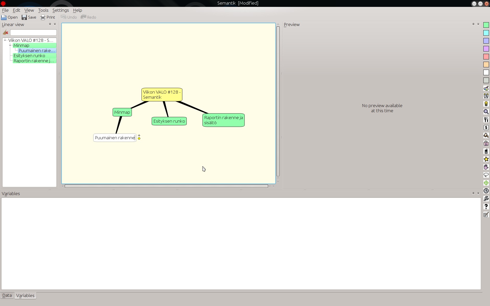Apply the green color swatch

point(486,25)
